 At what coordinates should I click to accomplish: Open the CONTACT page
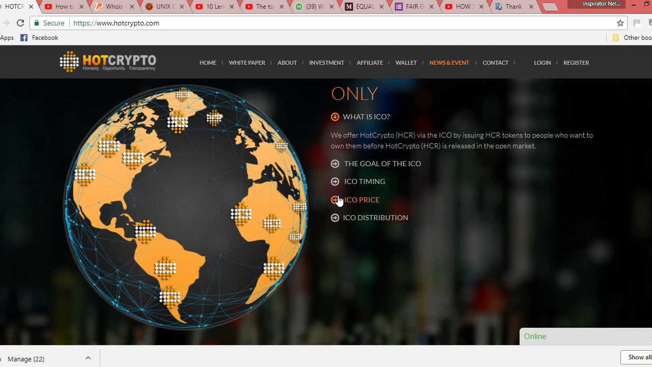tap(496, 63)
